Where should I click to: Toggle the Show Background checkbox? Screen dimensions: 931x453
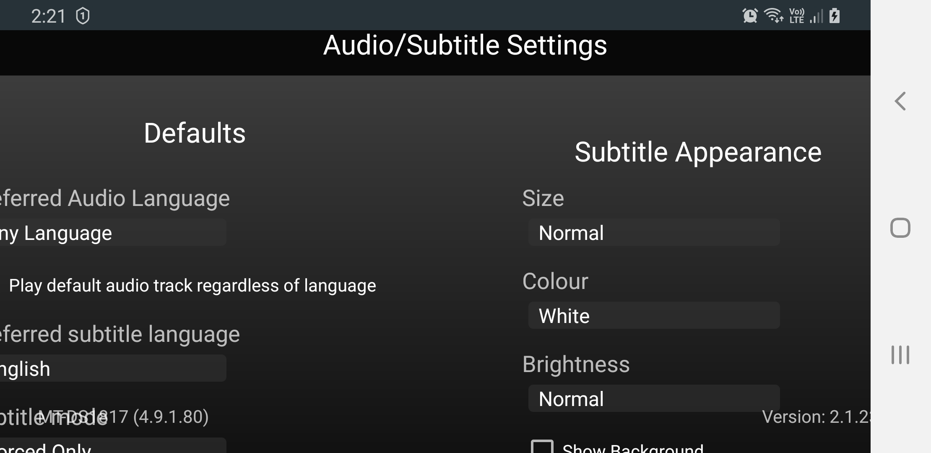pyautogui.click(x=542, y=447)
